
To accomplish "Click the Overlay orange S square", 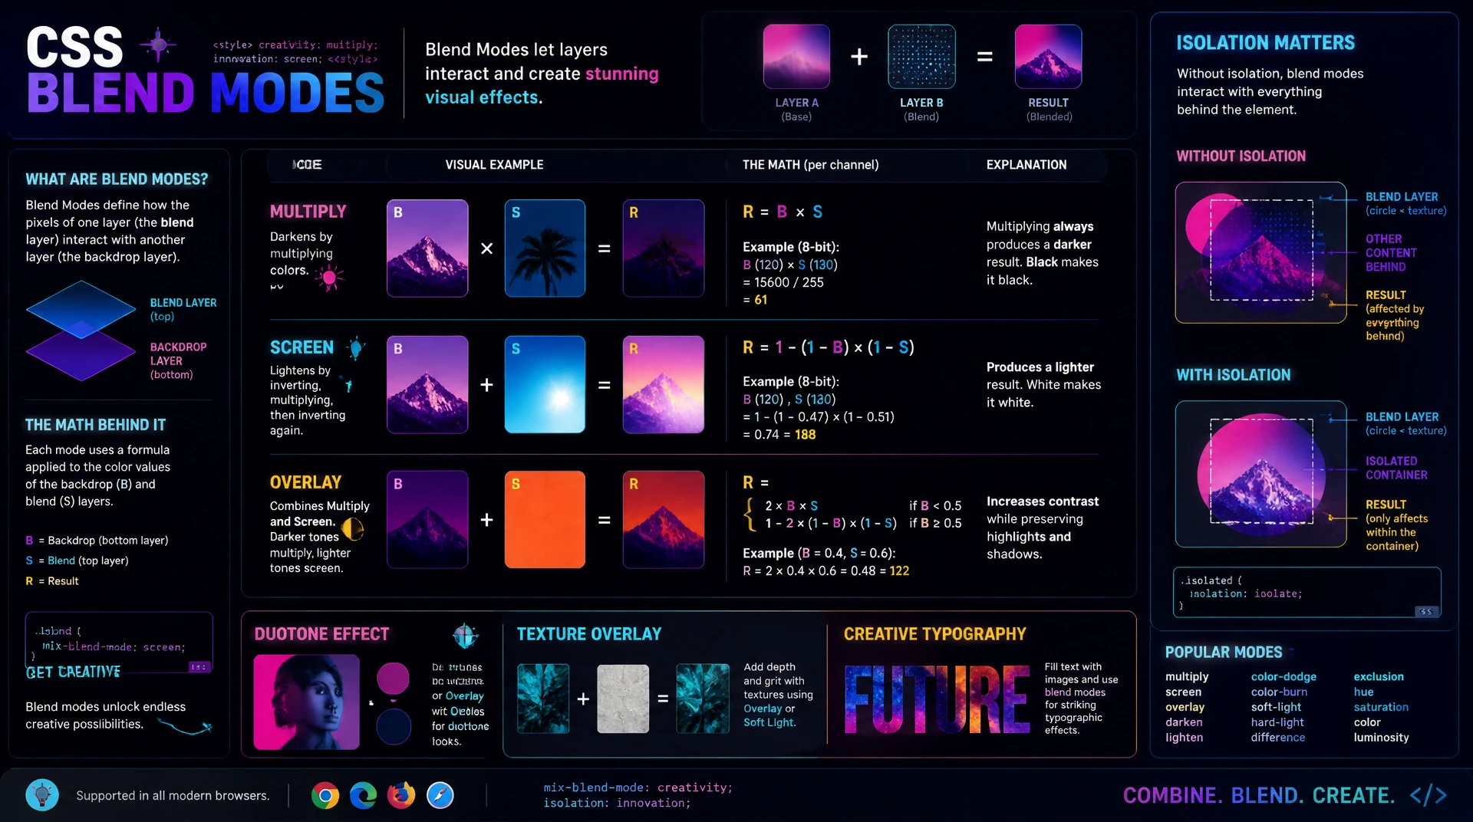I will tap(545, 520).
